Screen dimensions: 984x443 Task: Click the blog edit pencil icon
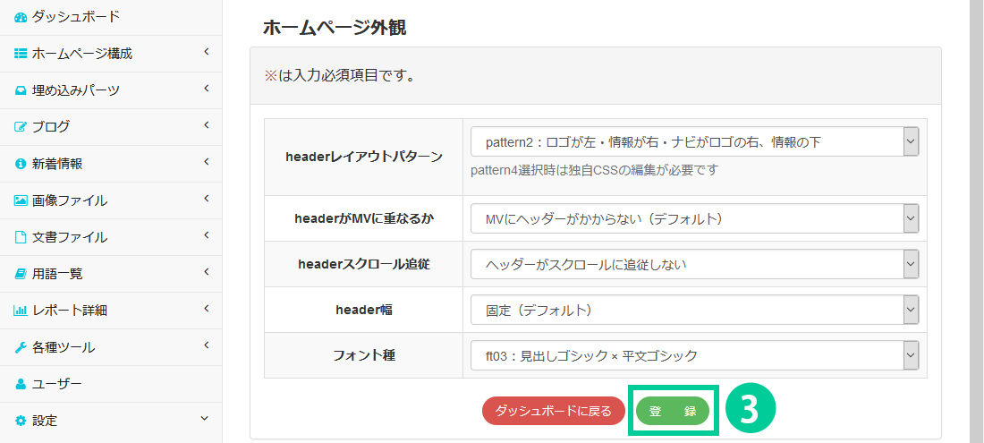[x=21, y=127]
